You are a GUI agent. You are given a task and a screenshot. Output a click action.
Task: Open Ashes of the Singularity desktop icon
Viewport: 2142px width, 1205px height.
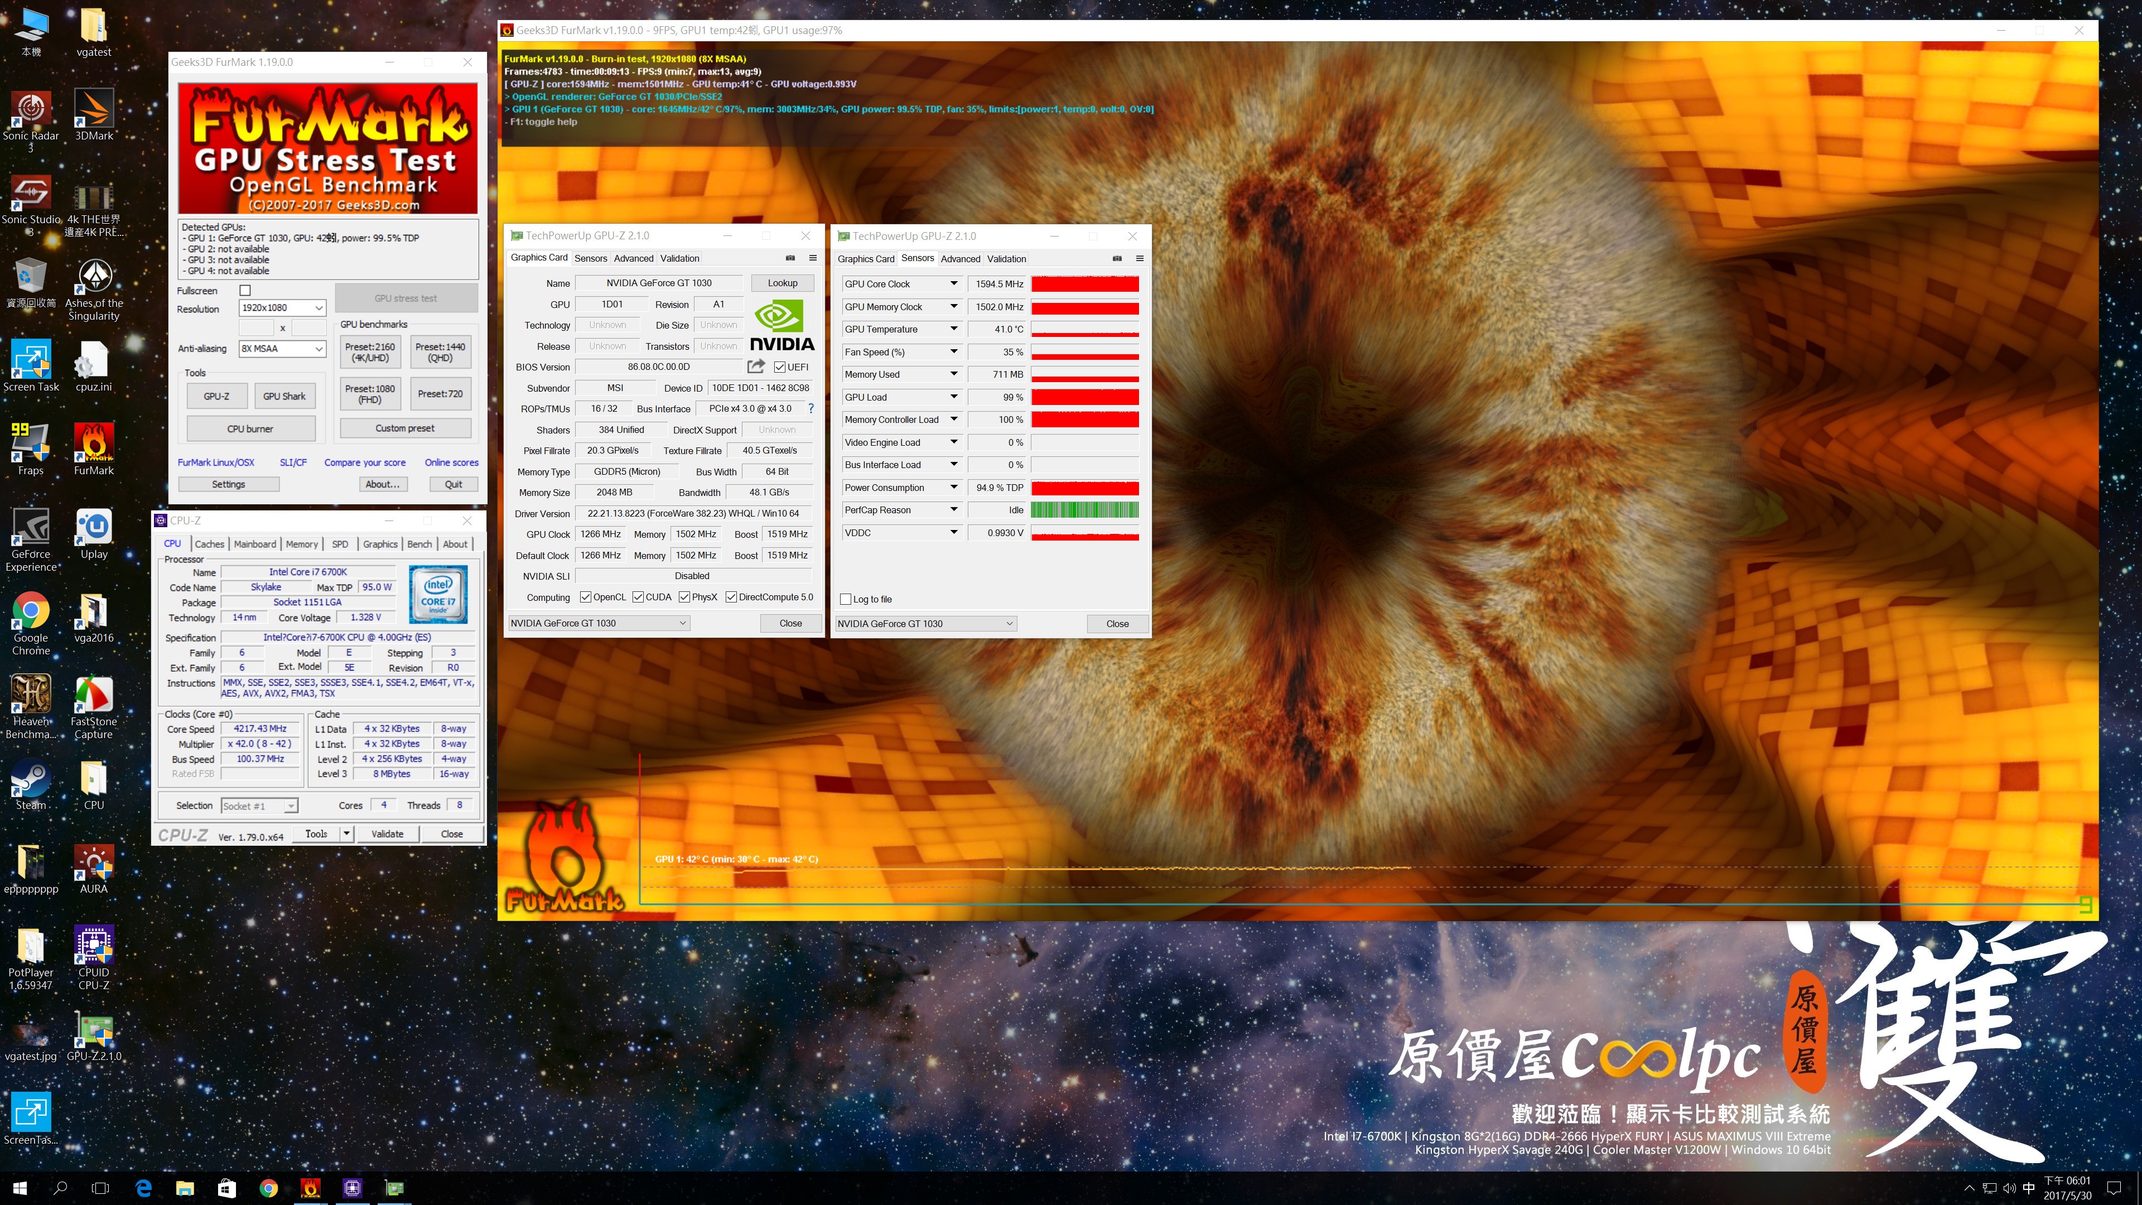coord(94,288)
